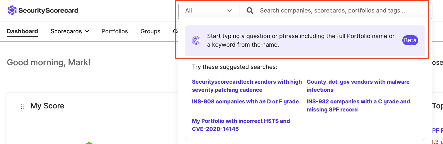
Task: Pick the My Portfolio with incorrect HSTS suggestion
Action: tap(241, 125)
